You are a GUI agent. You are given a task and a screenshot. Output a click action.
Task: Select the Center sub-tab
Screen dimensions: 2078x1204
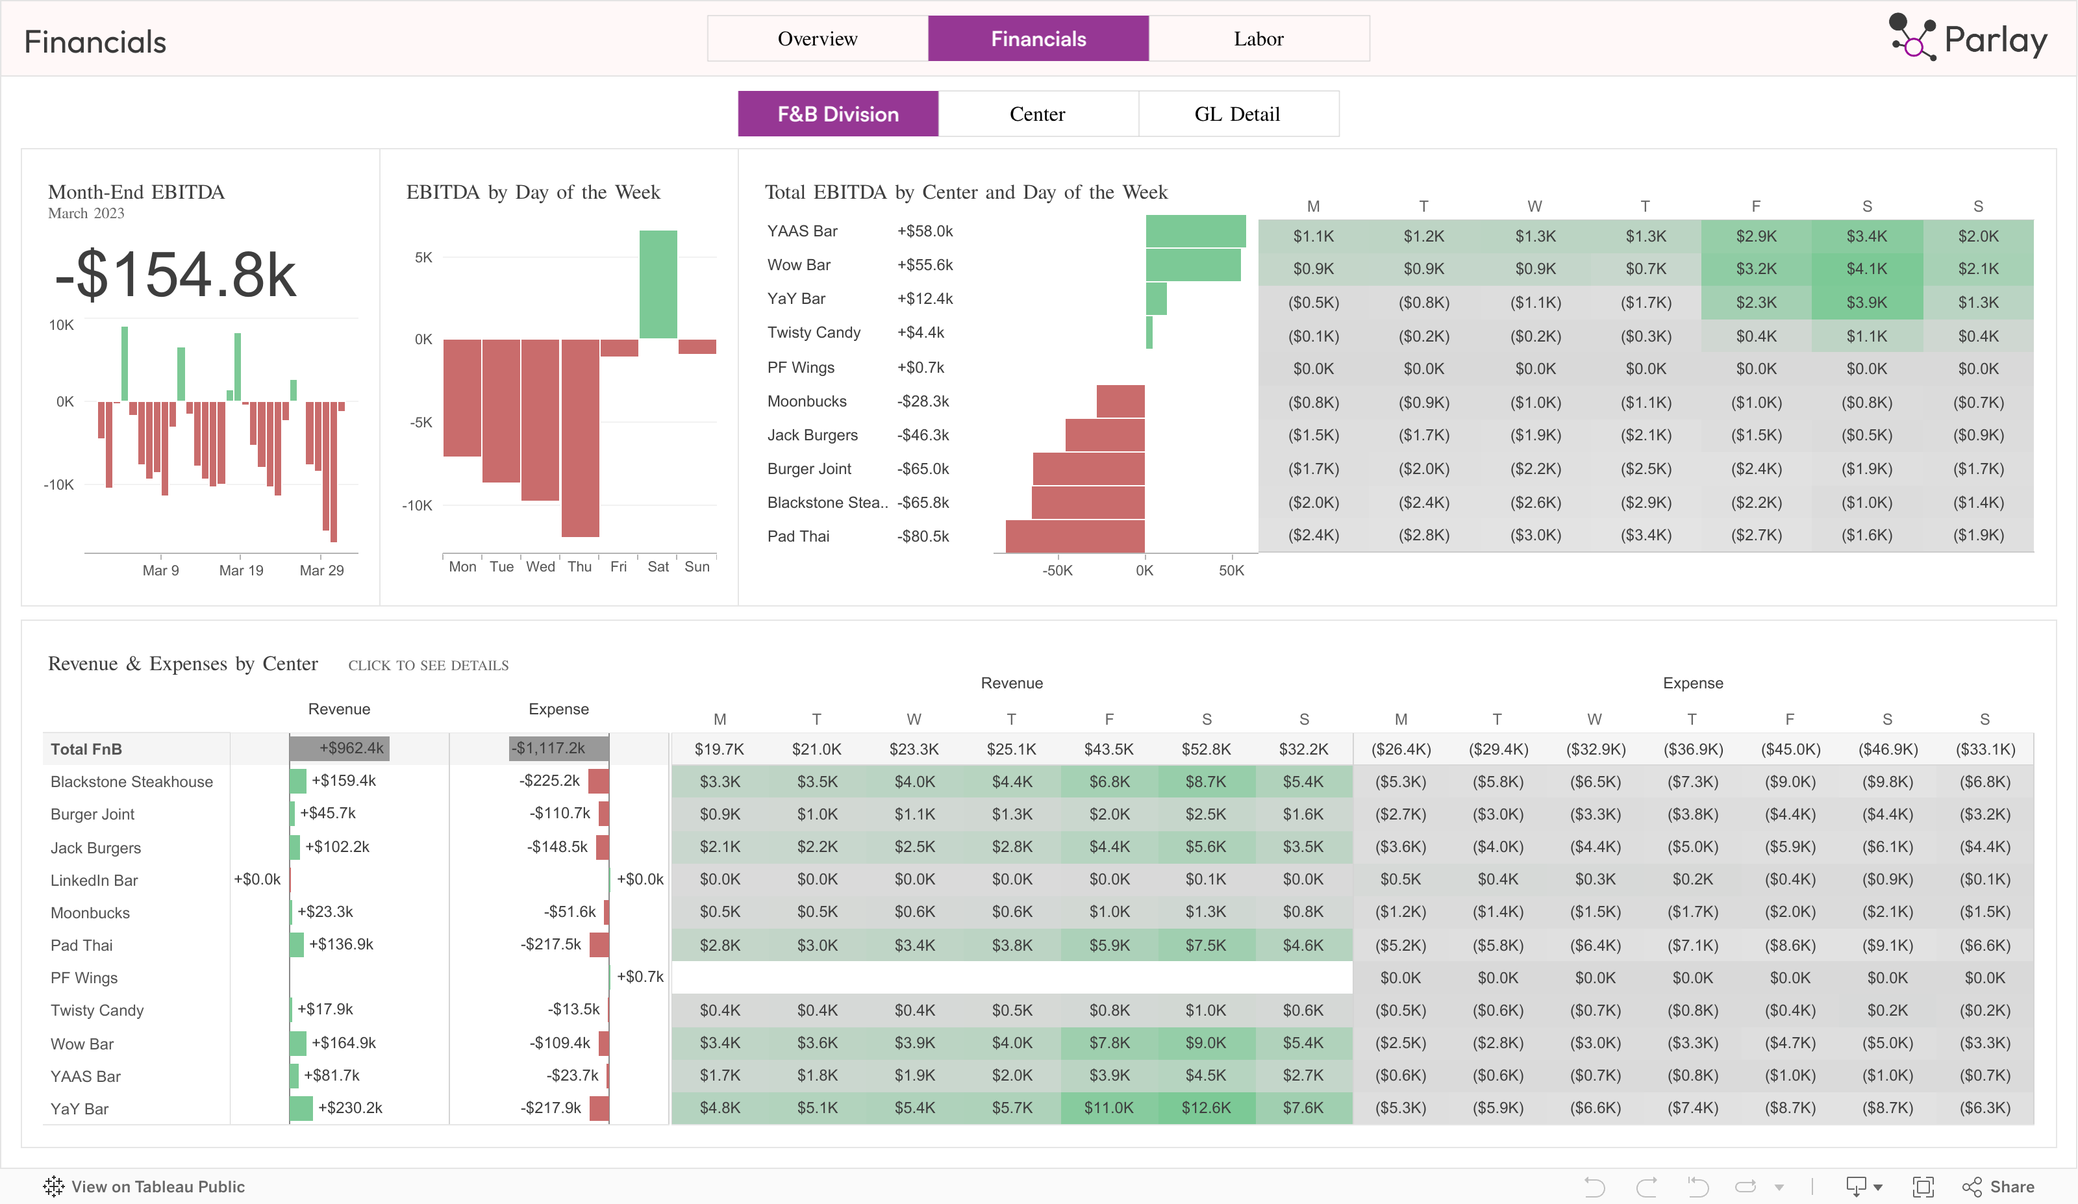1037,114
